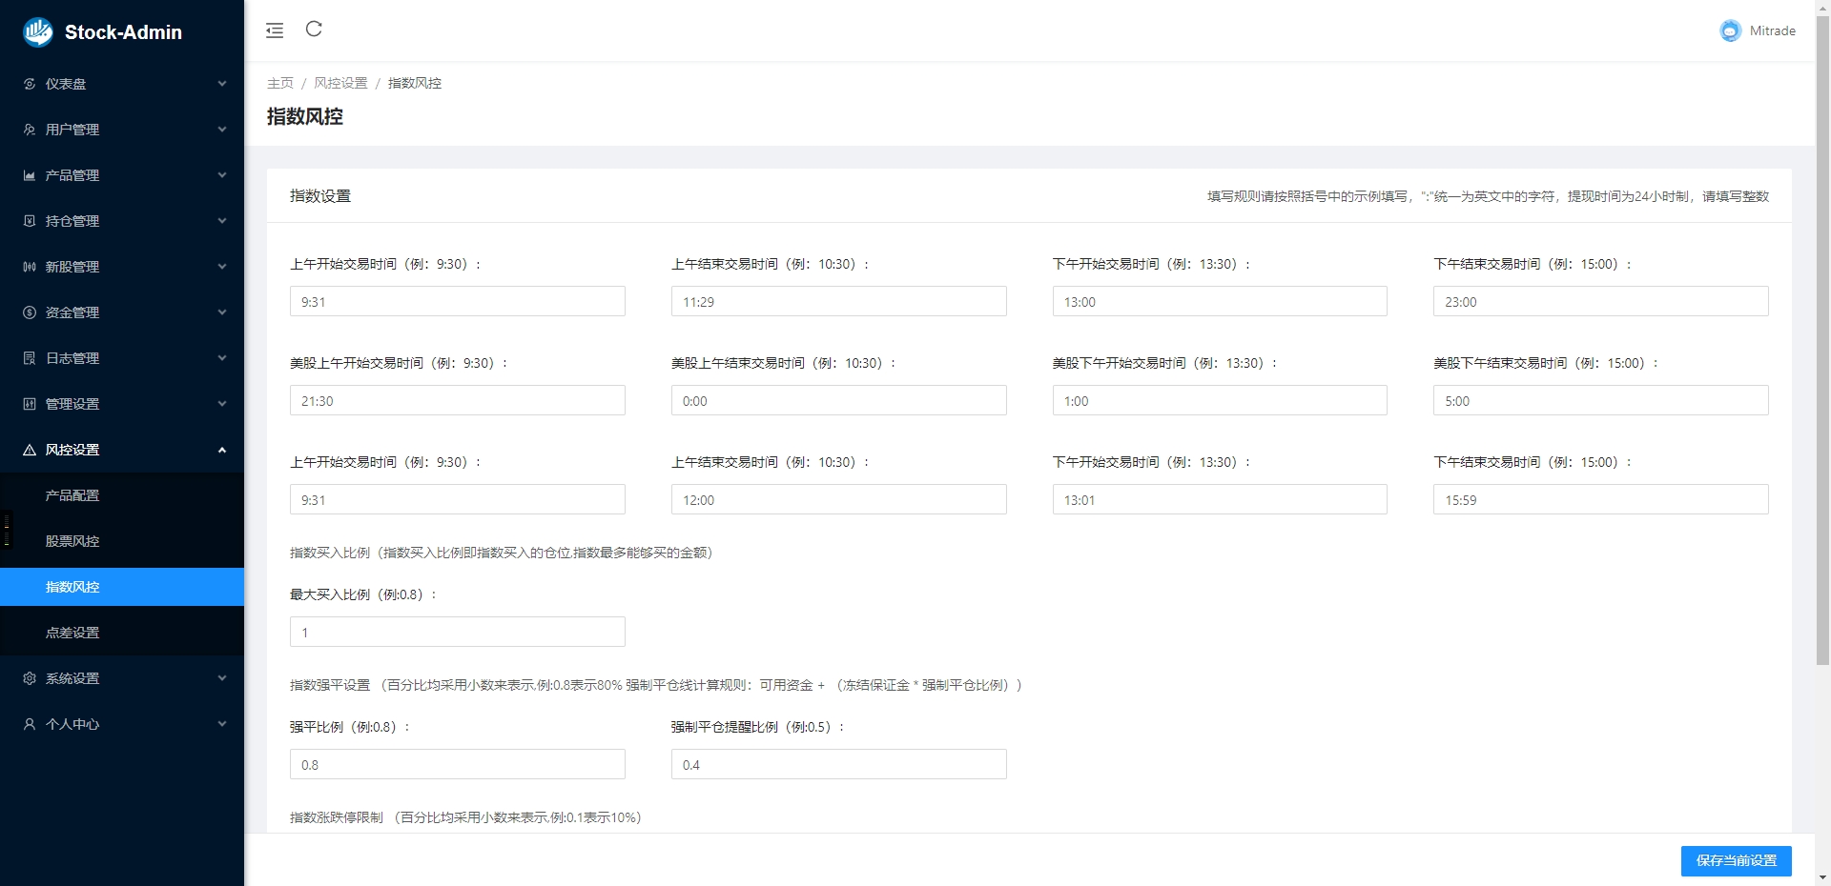Select the 指数风控 submenu item

122,587
